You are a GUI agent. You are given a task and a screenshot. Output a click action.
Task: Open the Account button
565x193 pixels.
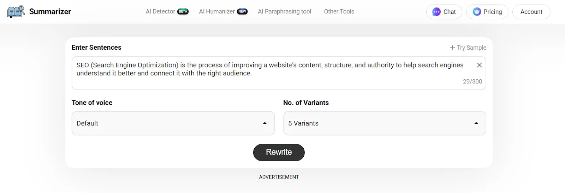tap(531, 12)
